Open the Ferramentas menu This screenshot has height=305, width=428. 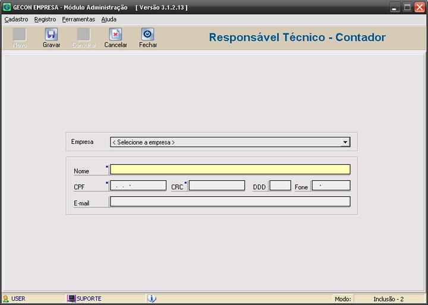(x=78, y=19)
